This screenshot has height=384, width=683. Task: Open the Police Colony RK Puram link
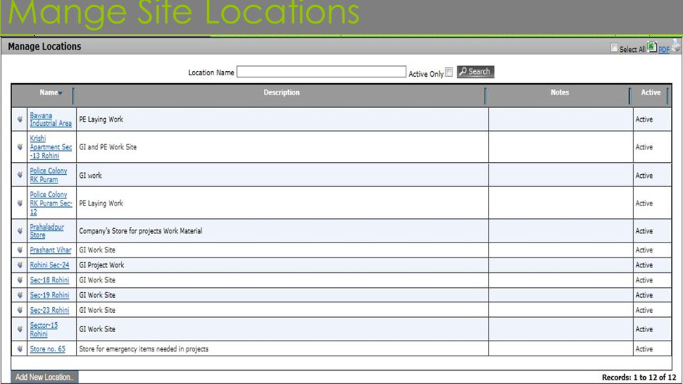48,175
